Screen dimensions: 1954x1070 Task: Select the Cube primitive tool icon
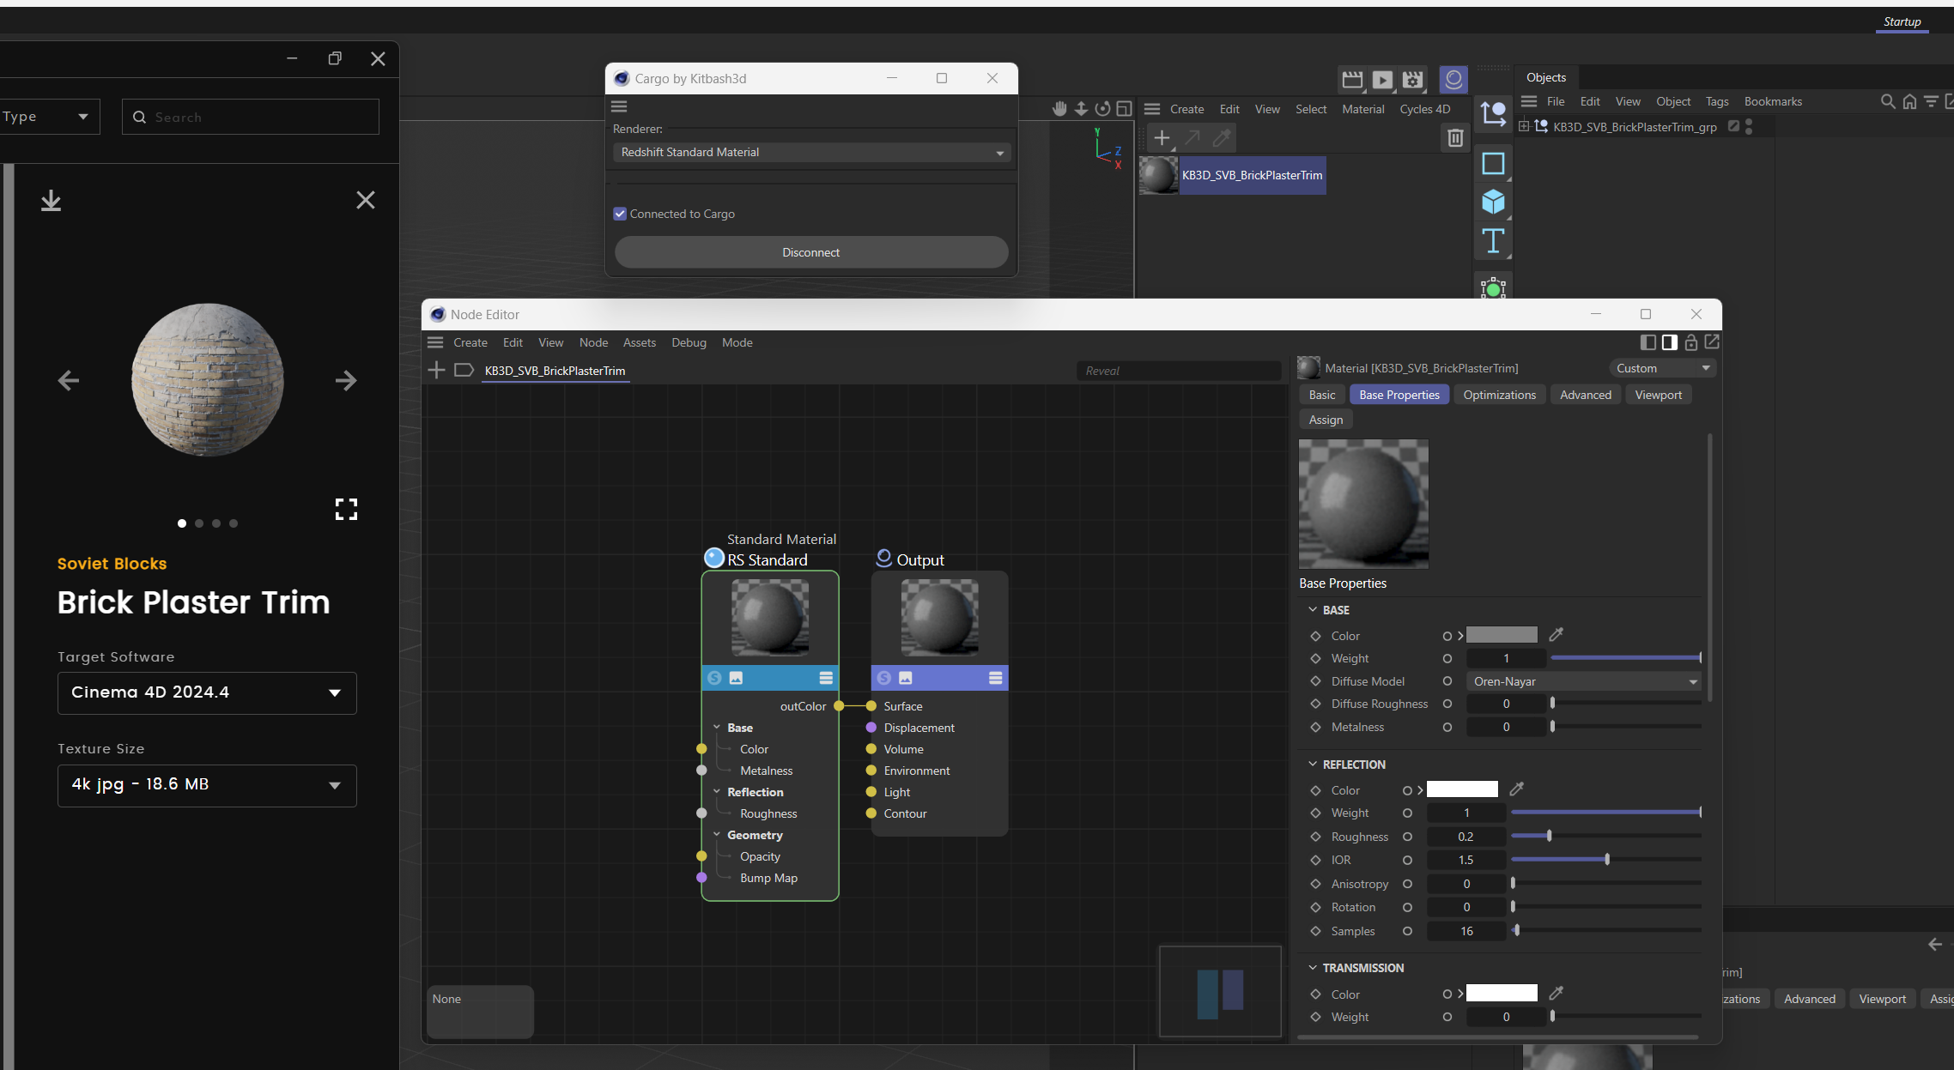pyautogui.click(x=1493, y=202)
